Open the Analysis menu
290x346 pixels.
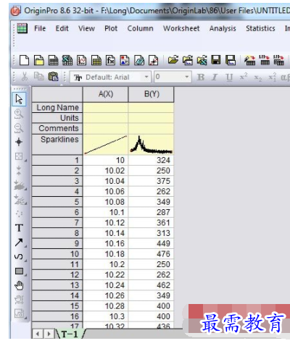pos(223,28)
